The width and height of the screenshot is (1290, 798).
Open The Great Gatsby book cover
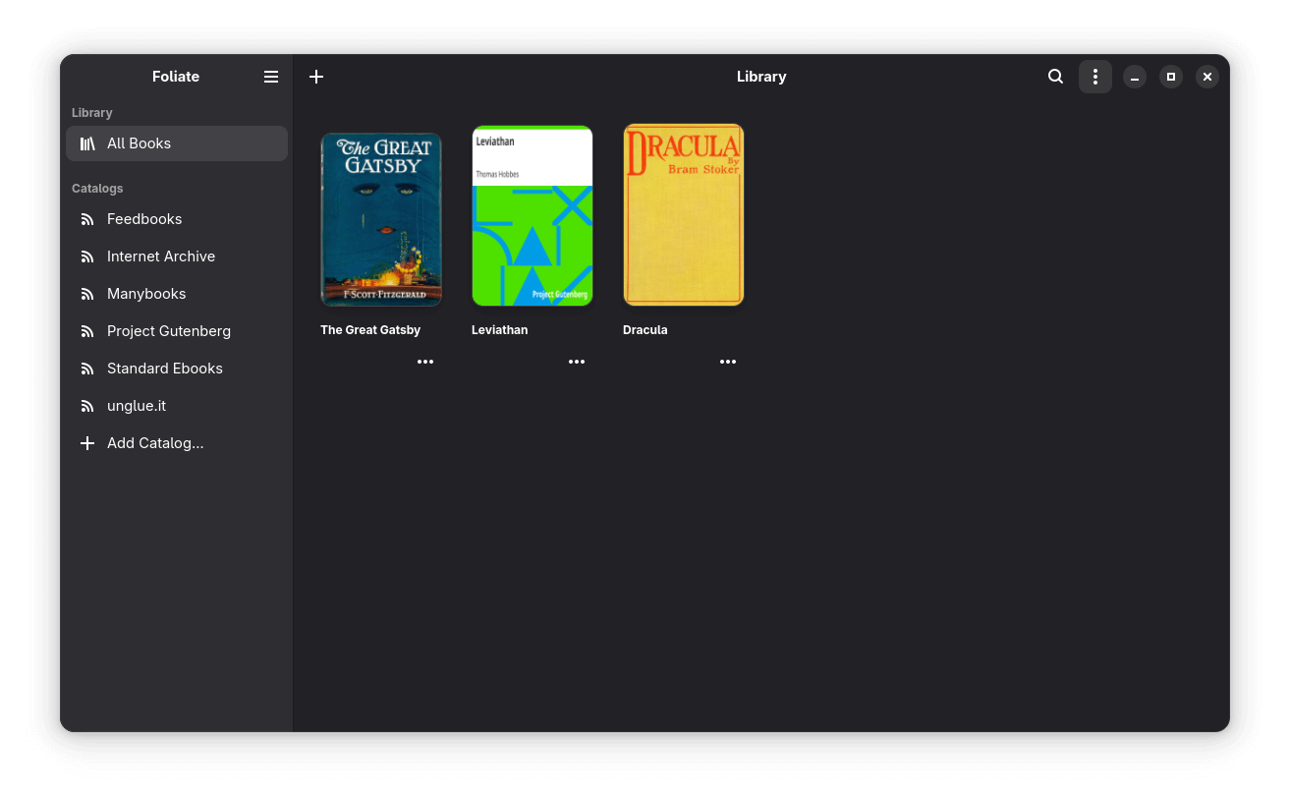(x=381, y=219)
